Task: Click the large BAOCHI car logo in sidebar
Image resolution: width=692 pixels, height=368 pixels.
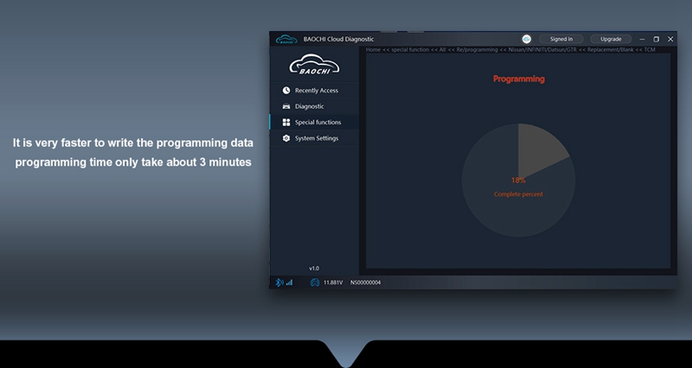Action: pyautogui.click(x=314, y=67)
